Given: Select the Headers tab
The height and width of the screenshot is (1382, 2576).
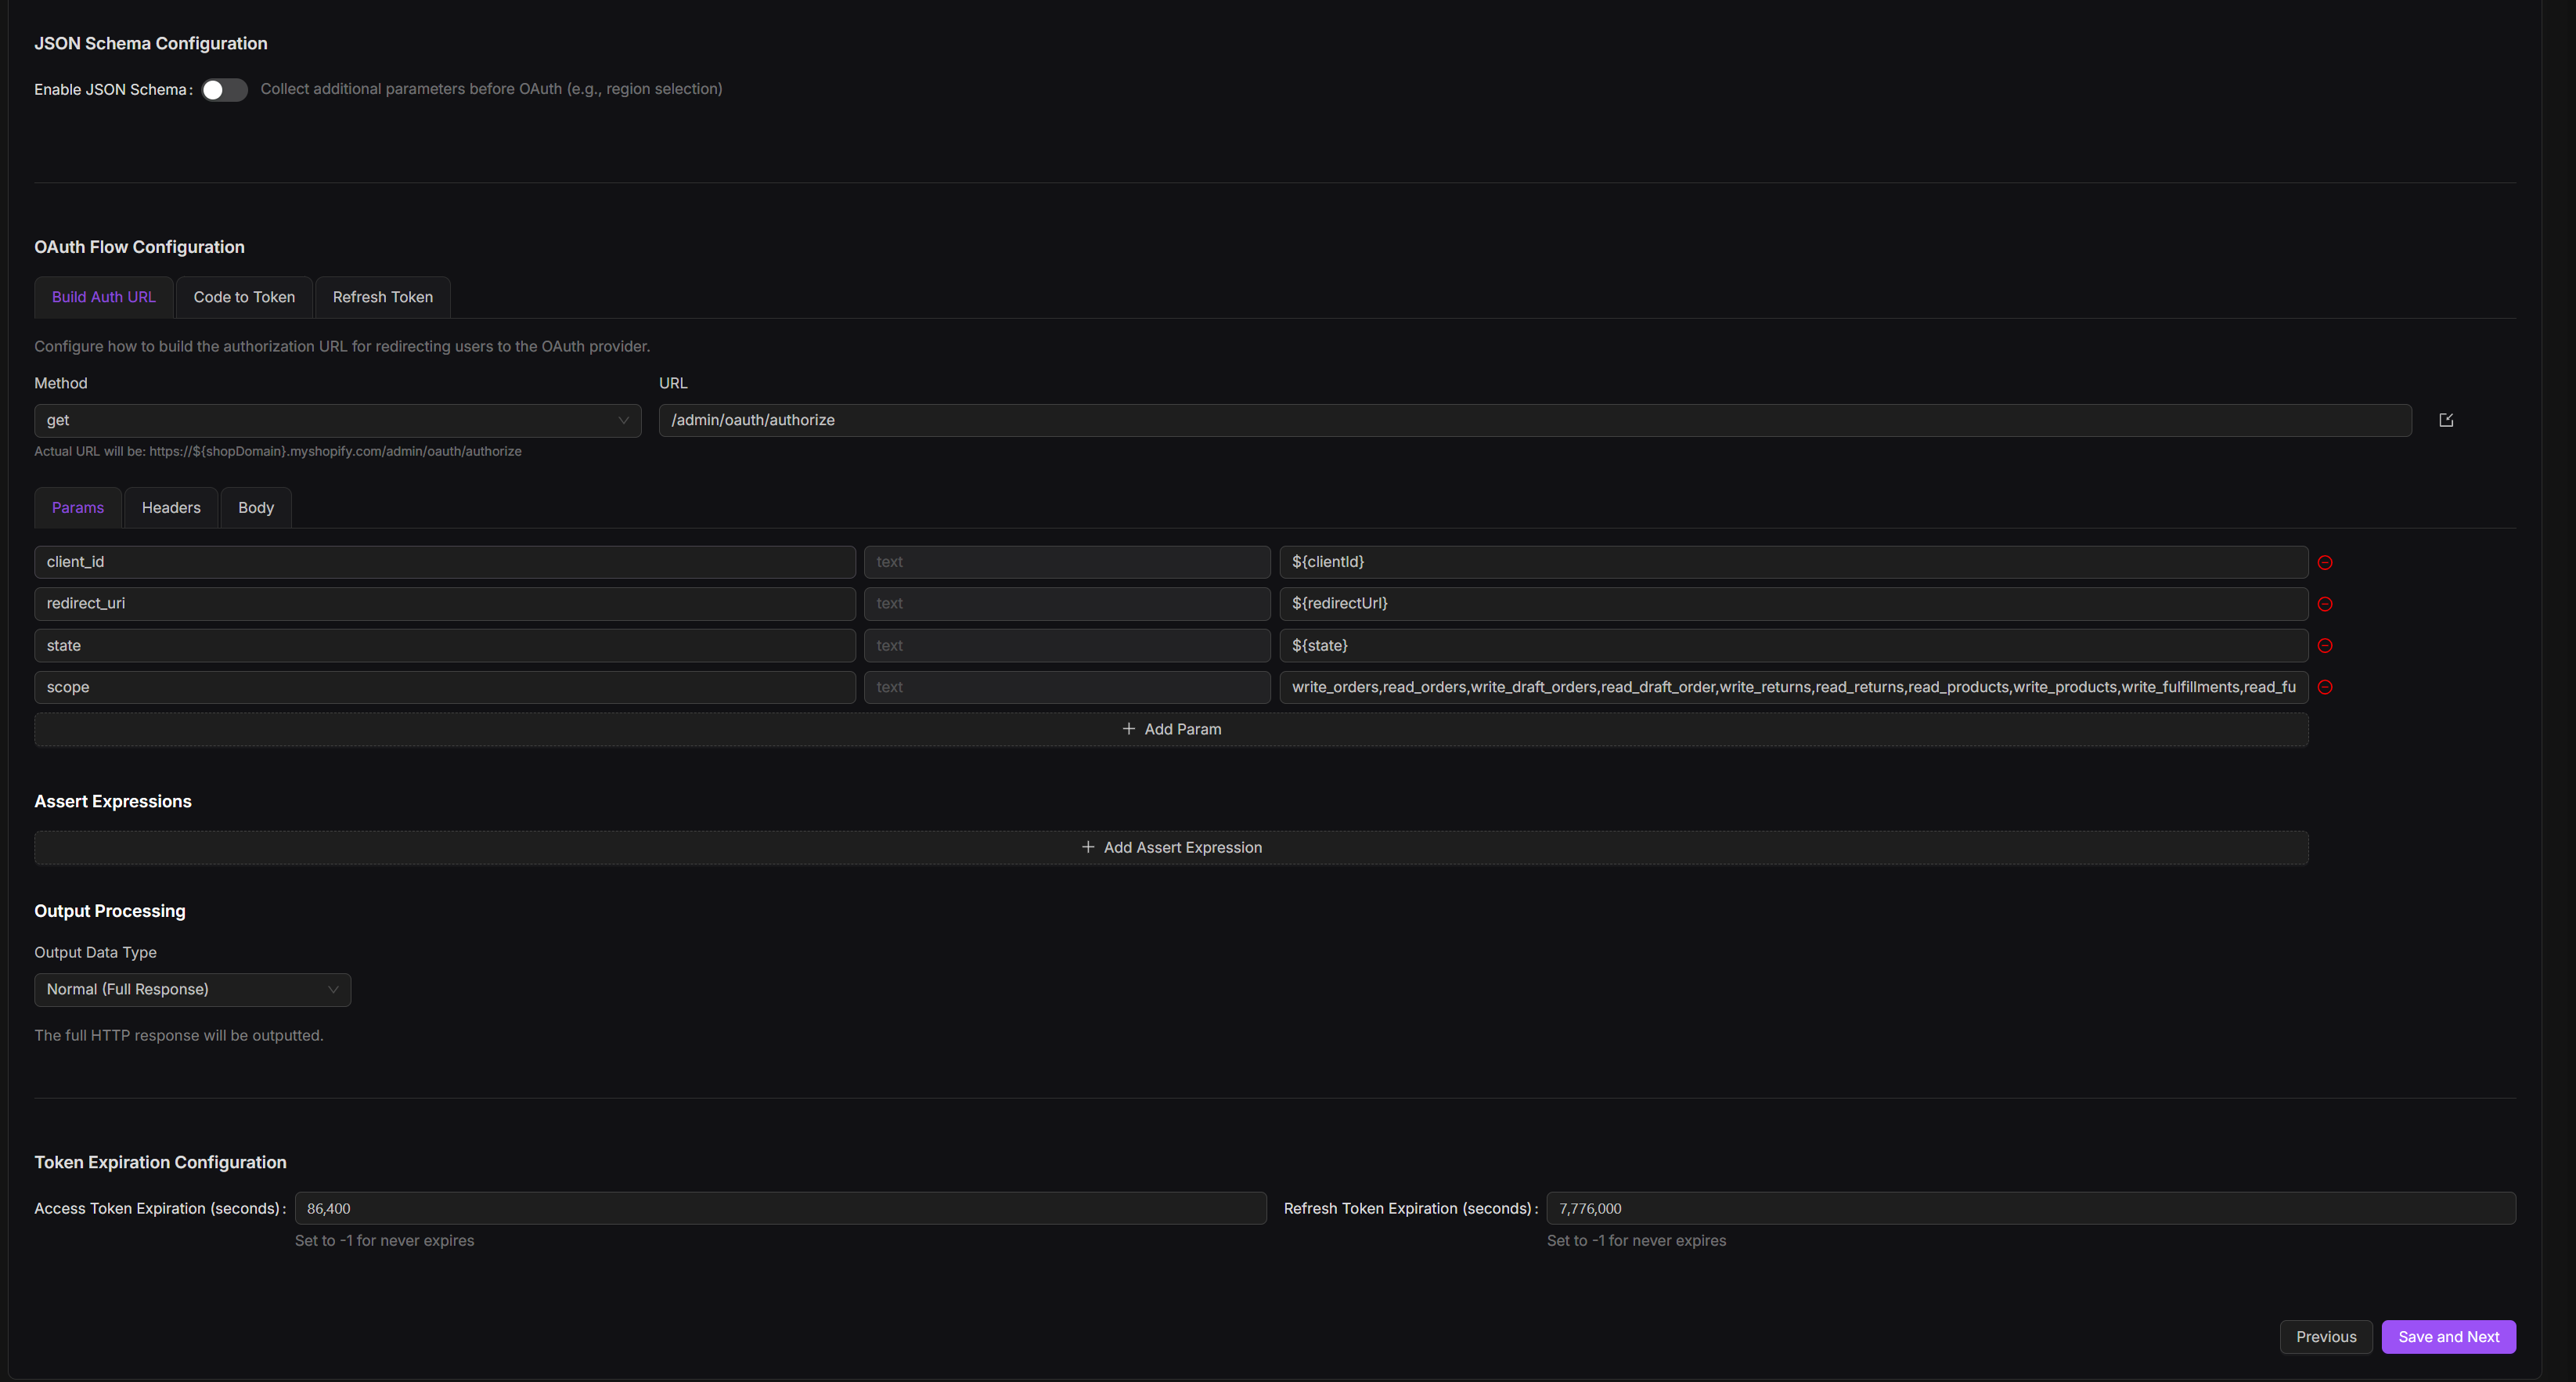Looking at the screenshot, I should tap(171, 507).
